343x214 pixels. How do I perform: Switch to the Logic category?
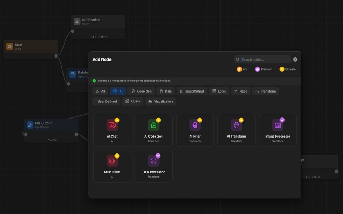(x=219, y=91)
